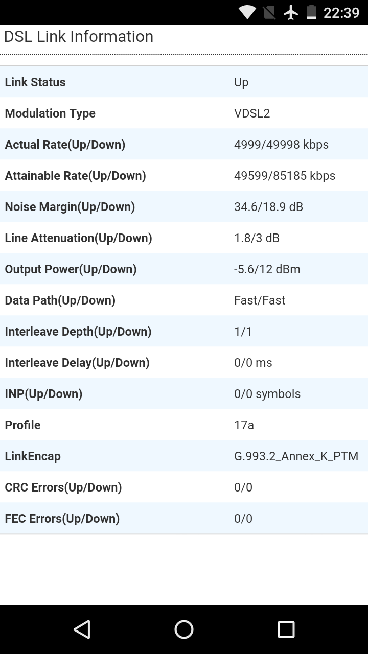Tap the Android home circle icon
Image resolution: width=368 pixels, height=654 pixels.
184,629
